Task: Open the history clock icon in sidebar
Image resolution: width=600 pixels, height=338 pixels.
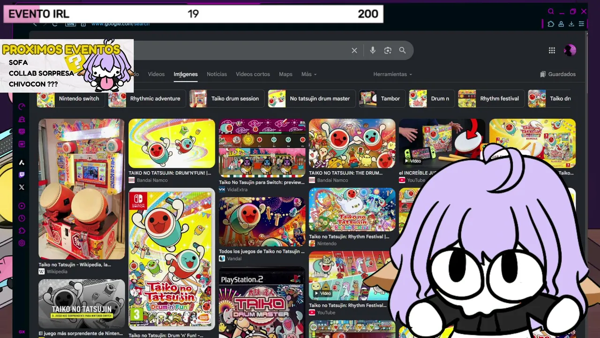Action: (x=22, y=218)
